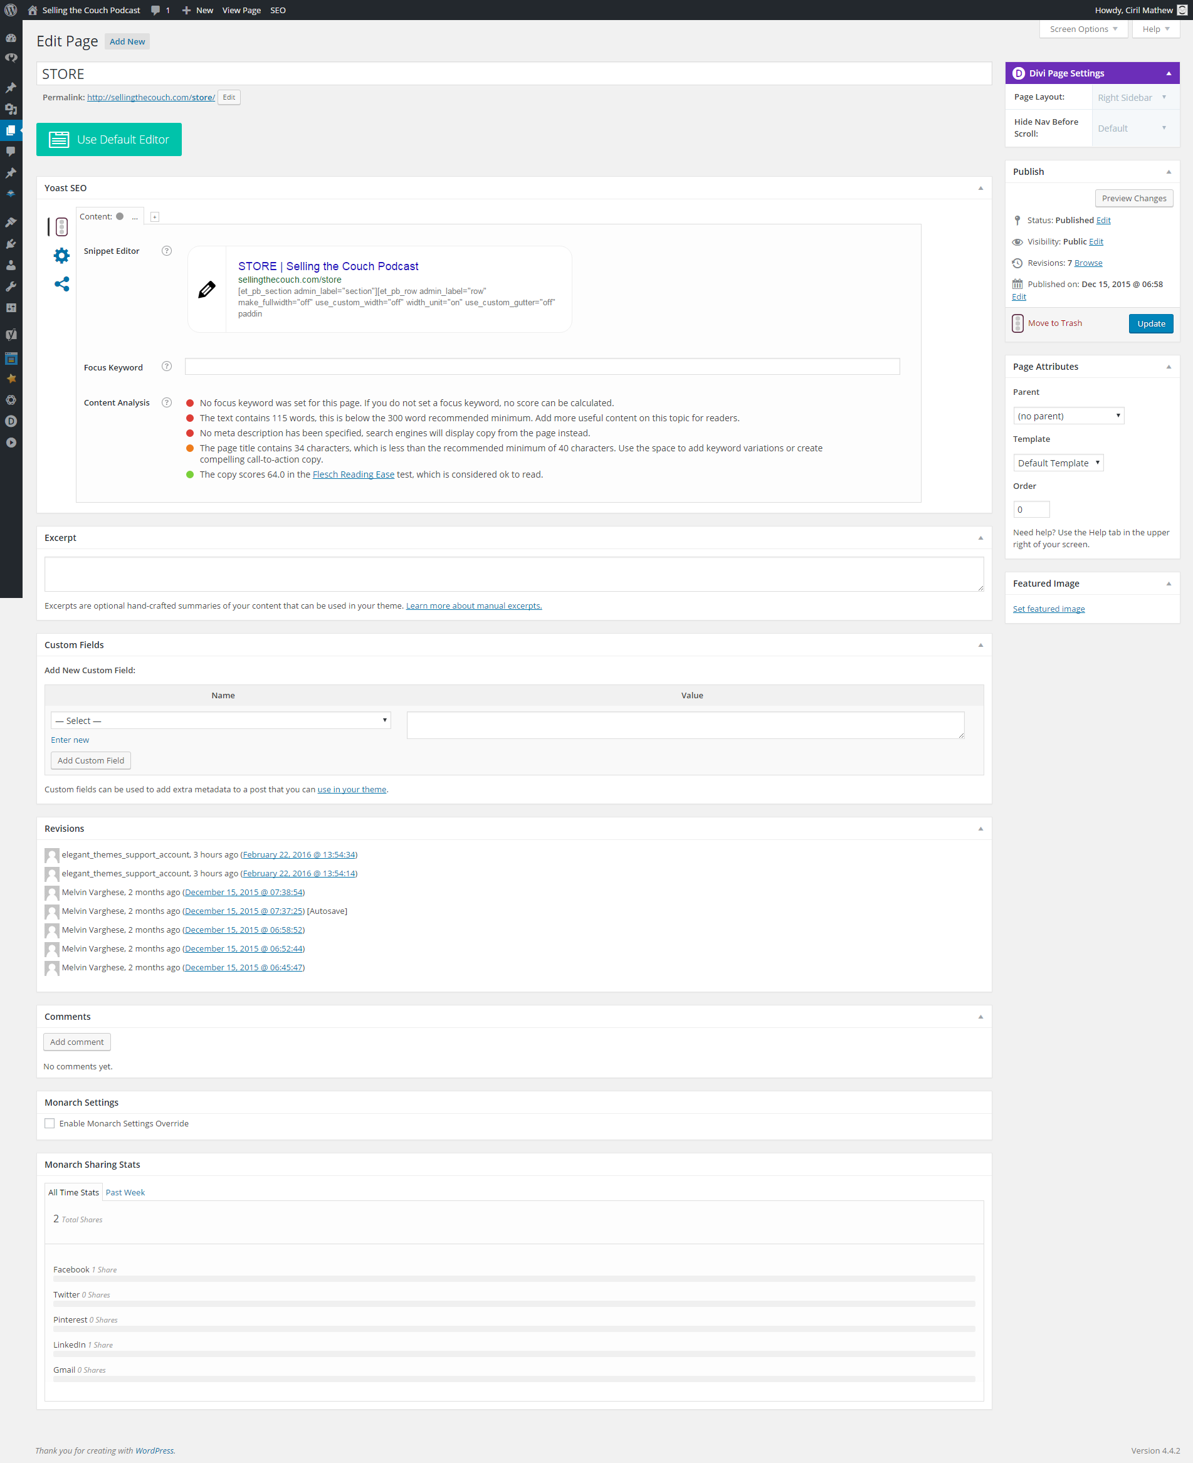This screenshot has width=1193, height=1463.
Task: Click the Set featured image link
Action: pos(1049,609)
